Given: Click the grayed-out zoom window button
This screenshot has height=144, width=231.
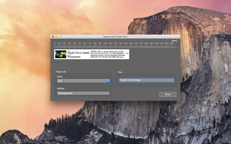Looking at the screenshot, I should (60, 36).
